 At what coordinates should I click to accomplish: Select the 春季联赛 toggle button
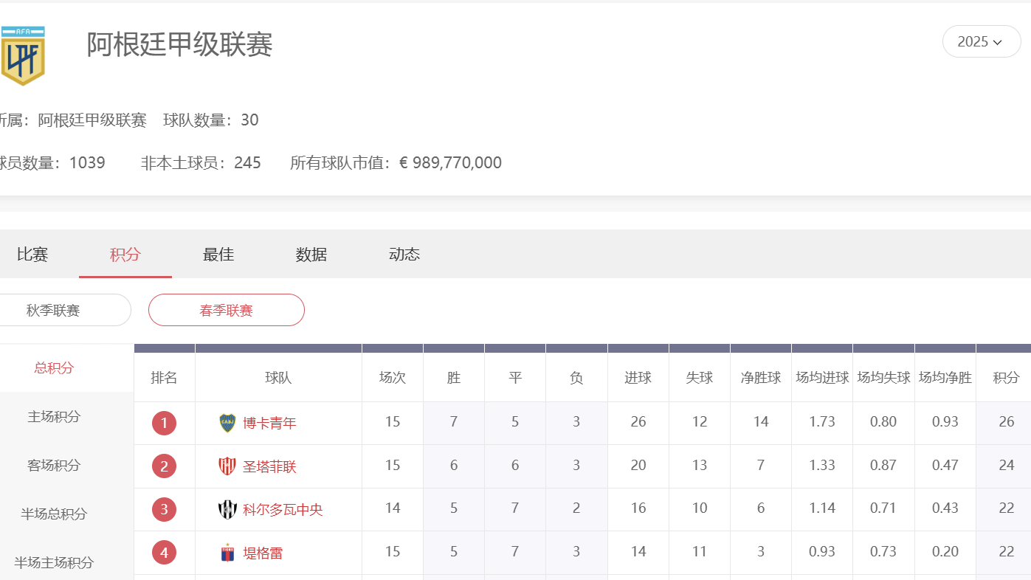point(226,310)
